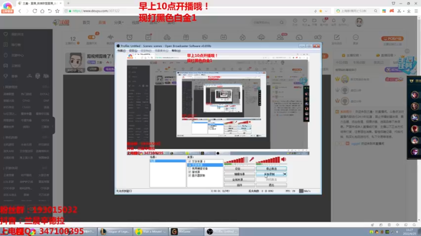Click OBS '设定...' settings button
Screen dimensions: 421x236
[239, 169]
